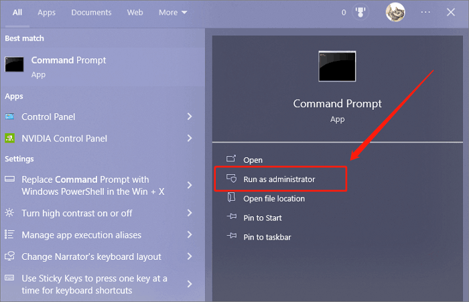The height and width of the screenshot is (302, 469).
Task: Click the Open action icon
Action: tap(231, 159)
